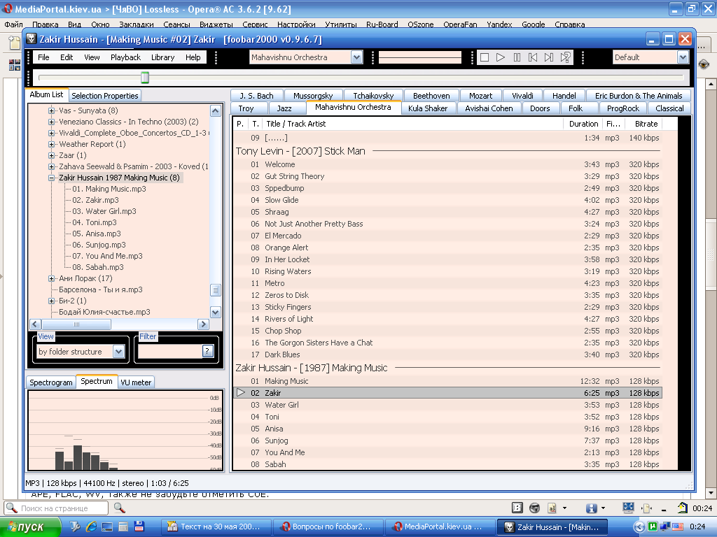Open the J. S. Bach playlist tab
Viewport: 717px width, 537px height.
point(256,95)
